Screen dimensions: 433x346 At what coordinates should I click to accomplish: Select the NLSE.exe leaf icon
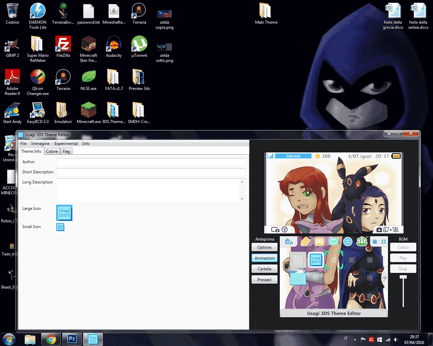tap(89, 80)
